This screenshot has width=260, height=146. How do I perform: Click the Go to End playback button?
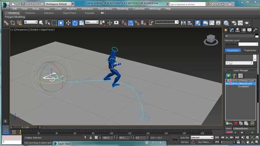tap(237, 137)
